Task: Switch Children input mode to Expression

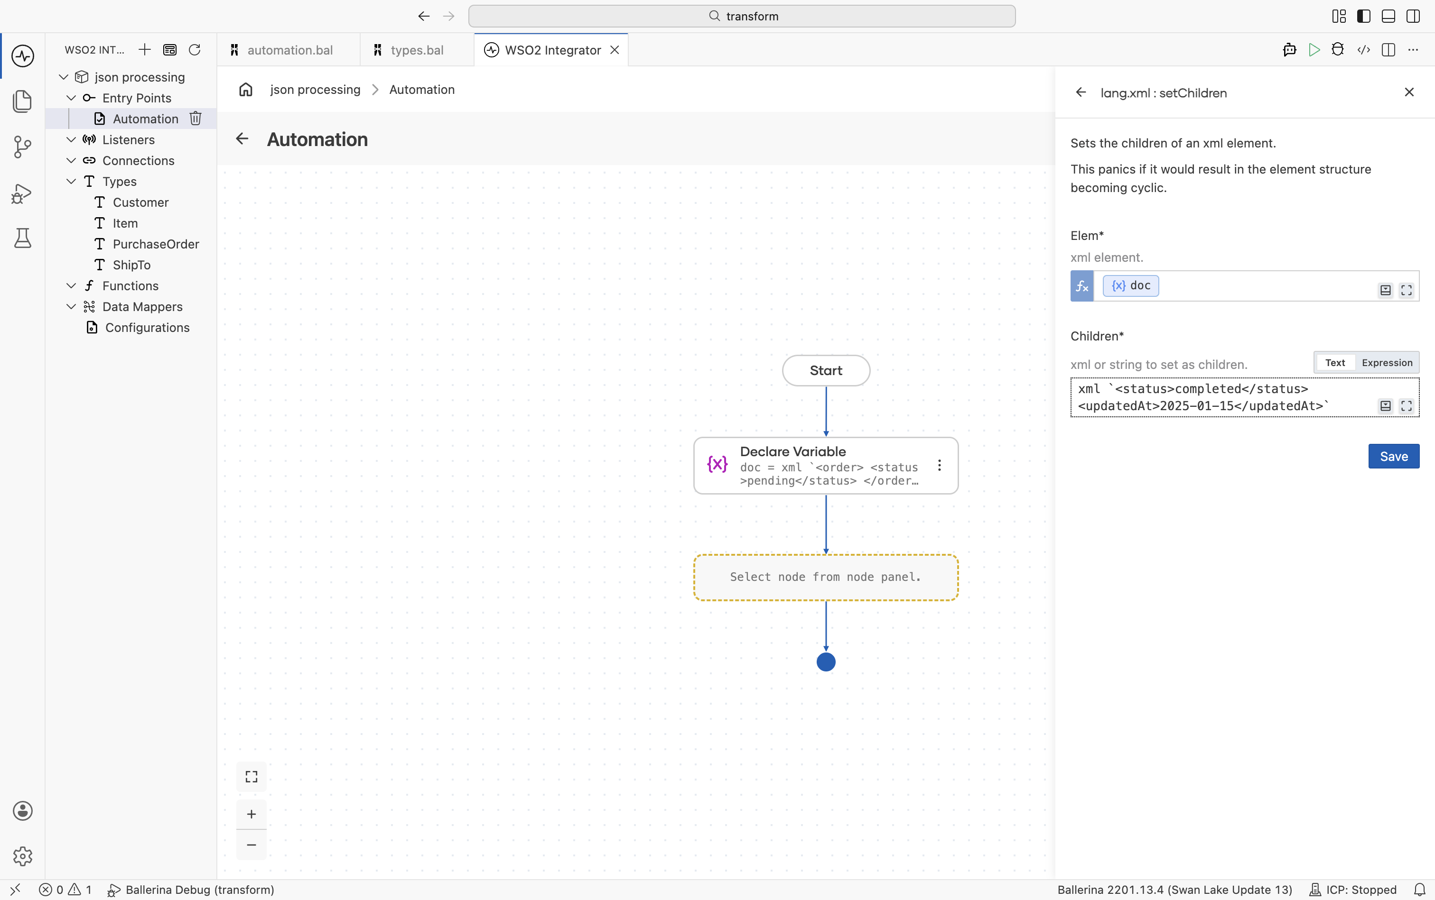Action: (x=1387, y=362)
